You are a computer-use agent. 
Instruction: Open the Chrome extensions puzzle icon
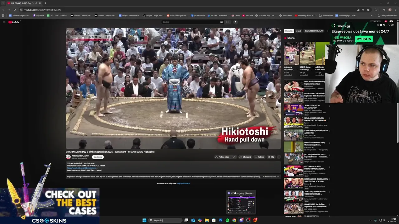[376, 10]
